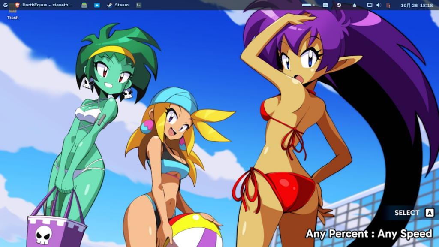
Task: Open the wired network status menu
Action: pos(370,5)
